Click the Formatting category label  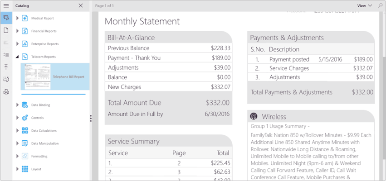39,156
